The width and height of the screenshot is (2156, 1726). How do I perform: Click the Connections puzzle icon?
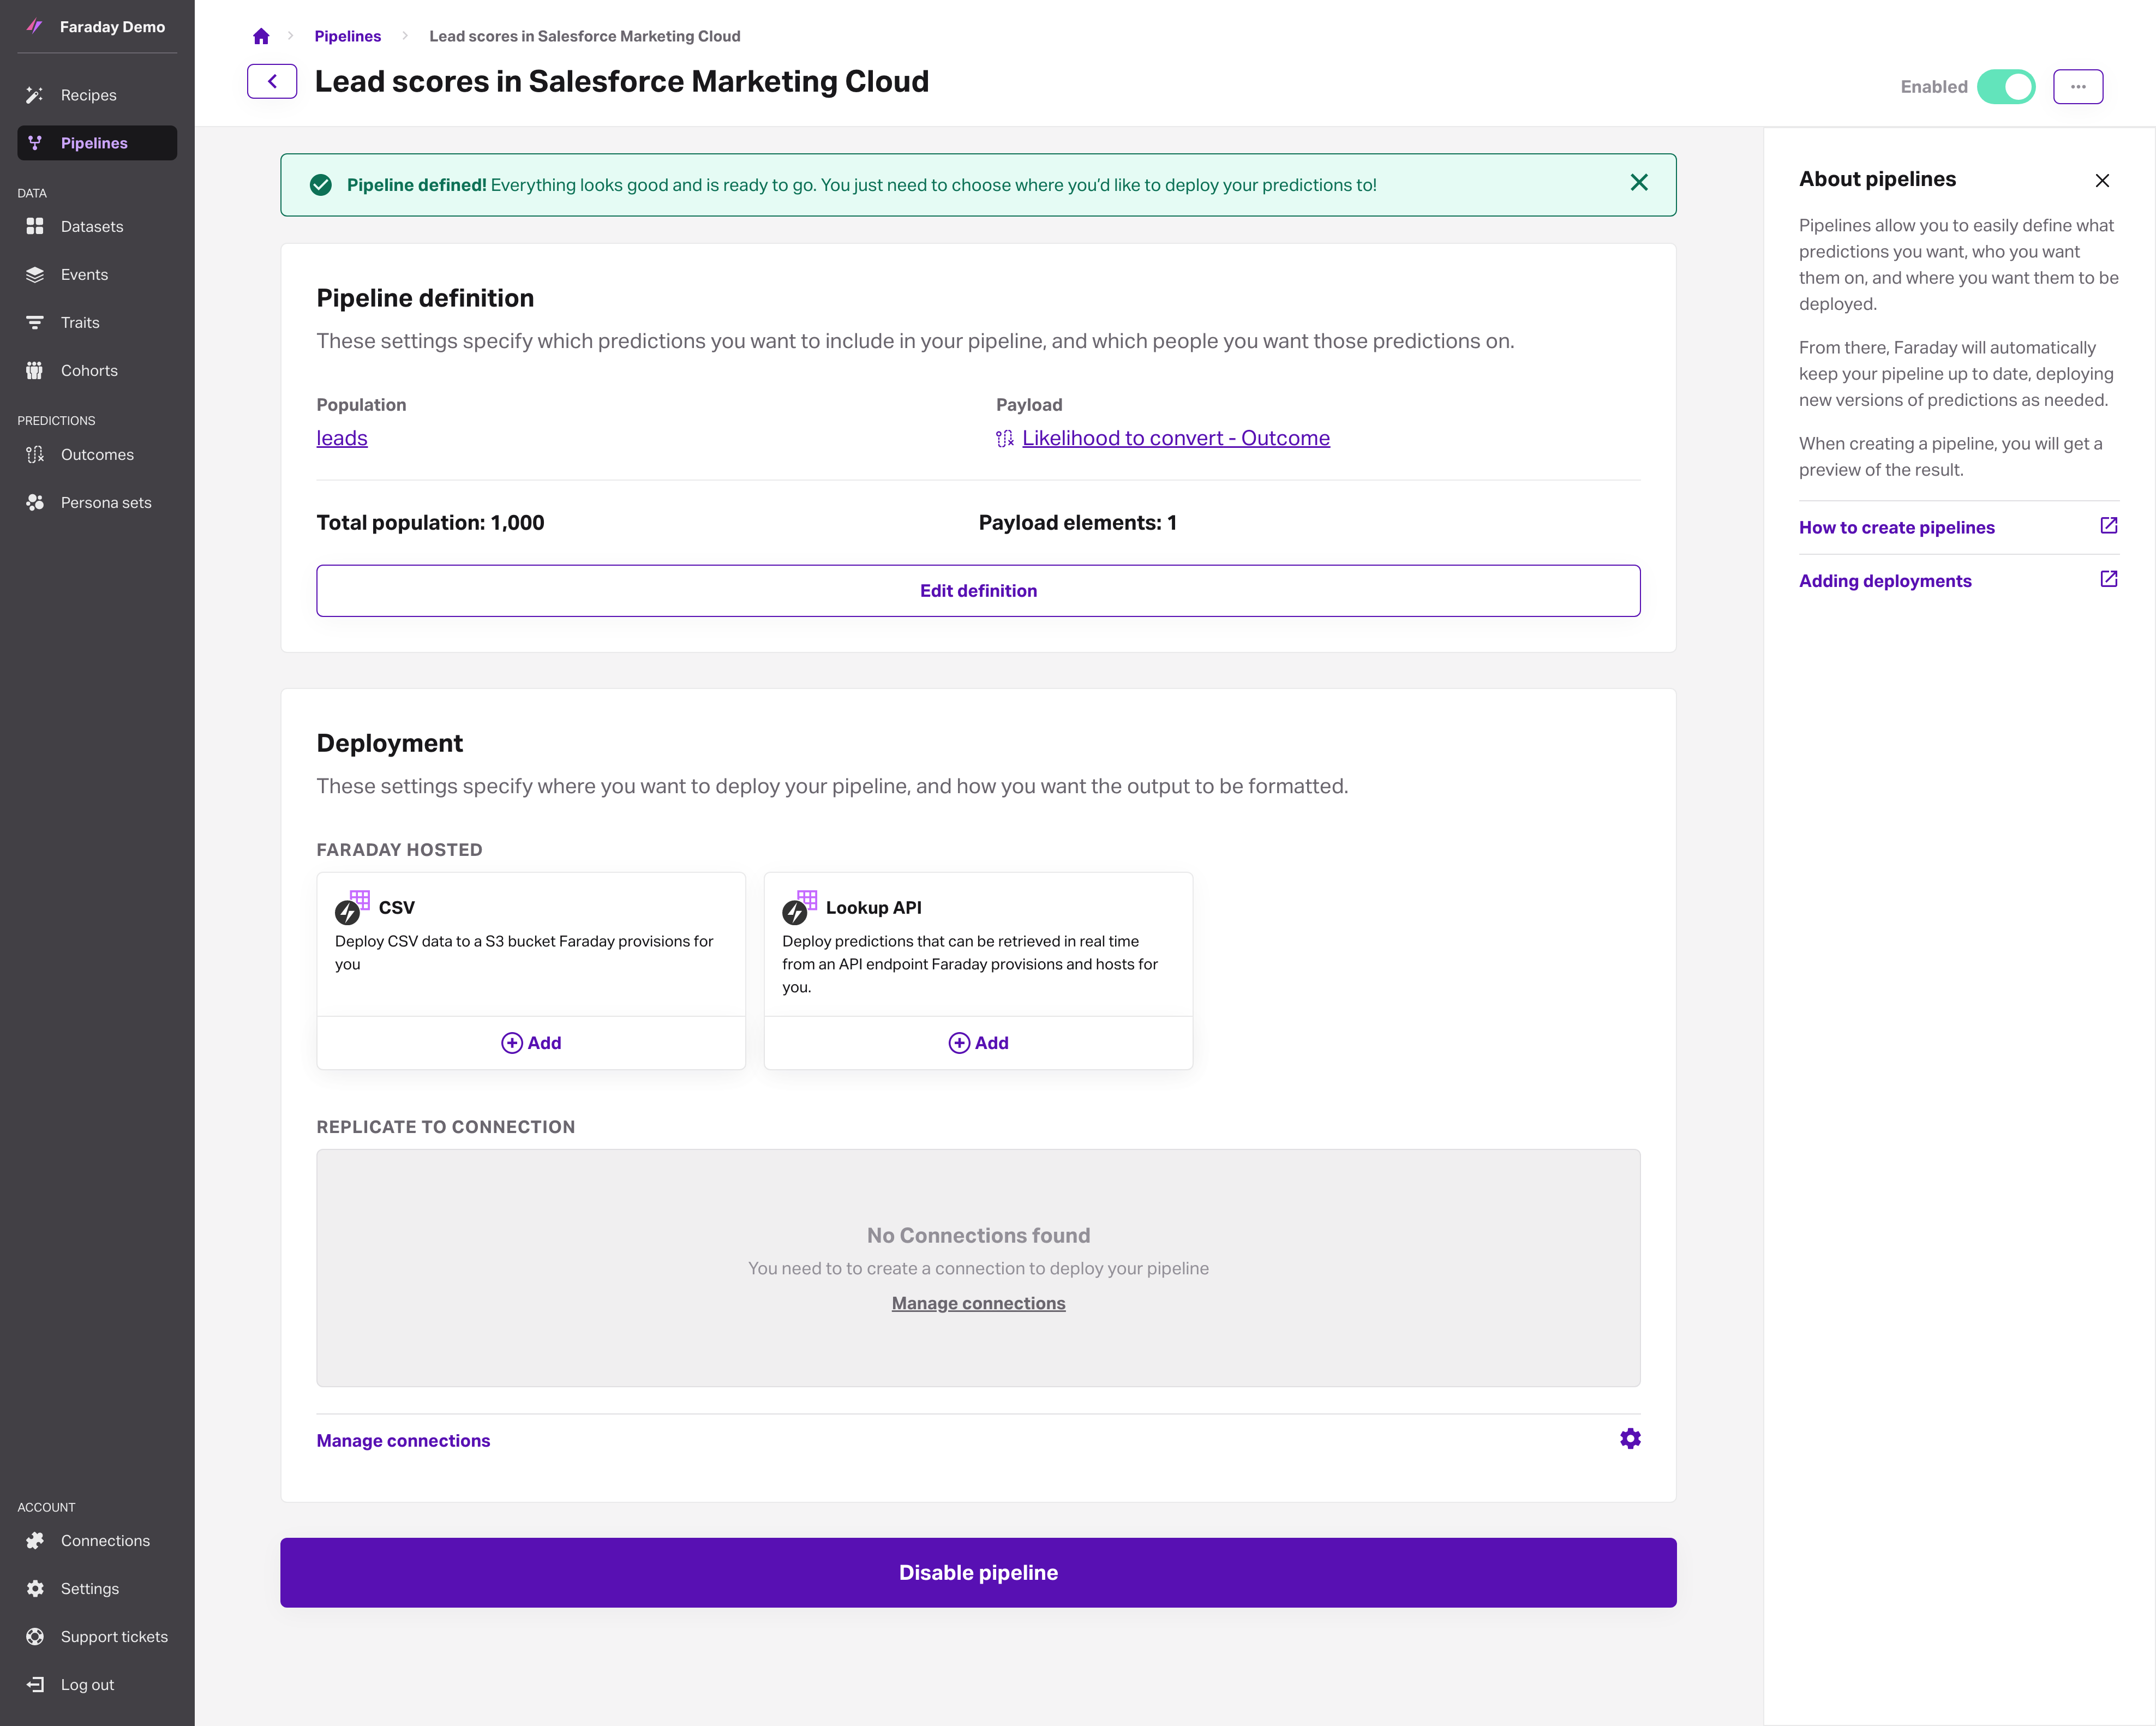click(x=35, y=1540)
